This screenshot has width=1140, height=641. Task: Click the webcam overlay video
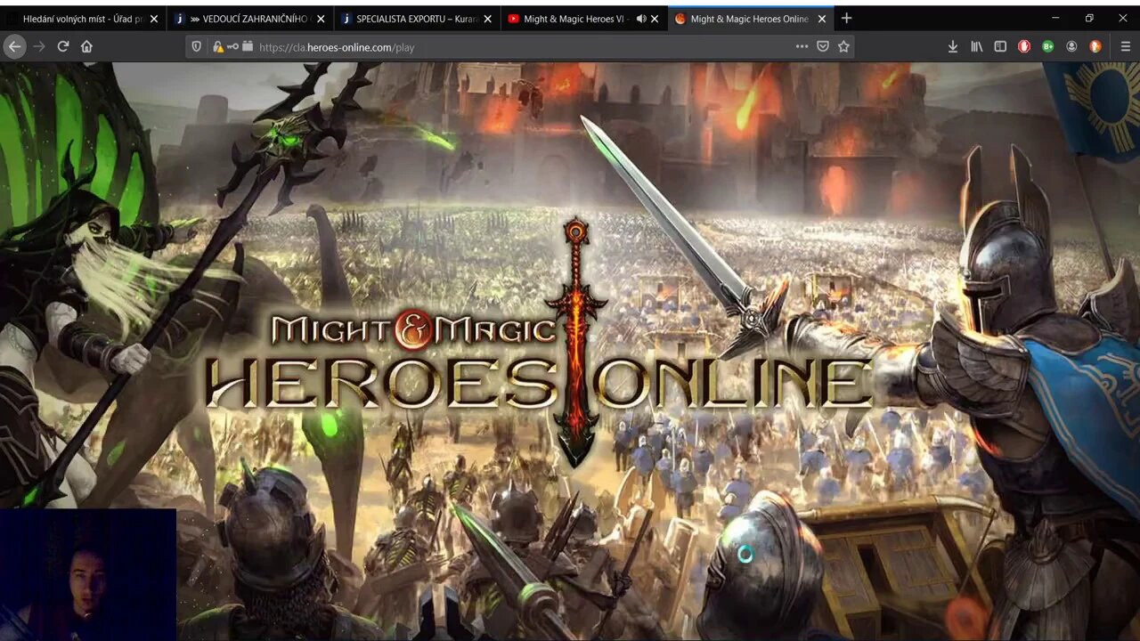(x=88, y=574)
